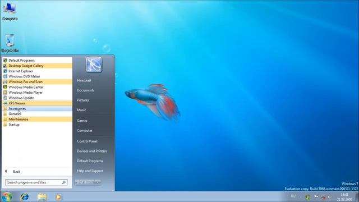Open Windows Fax and Scan
359x202 pixels.
tap(37, 82)
